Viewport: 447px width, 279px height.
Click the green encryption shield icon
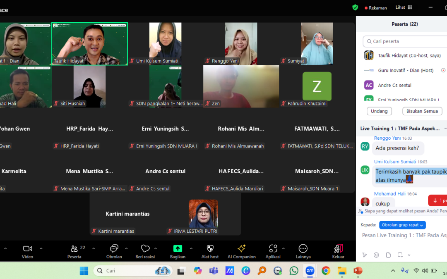click(x=355, y=7)
